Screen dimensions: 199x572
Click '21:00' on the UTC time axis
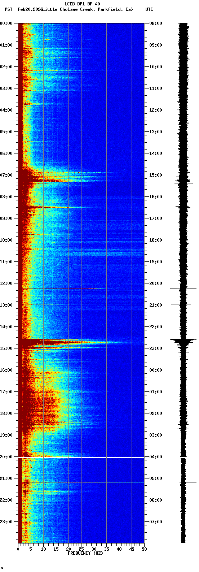pyautogui.click(x=156, y=305)
